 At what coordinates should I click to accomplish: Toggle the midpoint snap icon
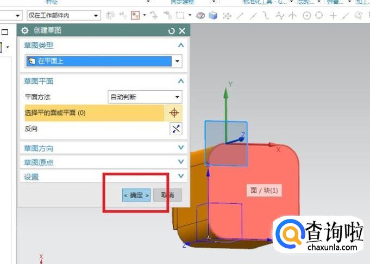click(254, 16)
